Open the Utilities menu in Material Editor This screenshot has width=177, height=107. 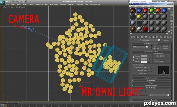click(x=152, y=6)
